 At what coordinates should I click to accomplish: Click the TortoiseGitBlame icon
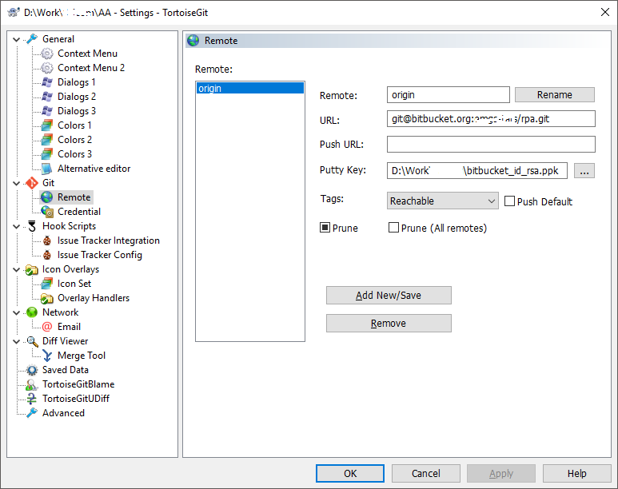pos(32,384)
